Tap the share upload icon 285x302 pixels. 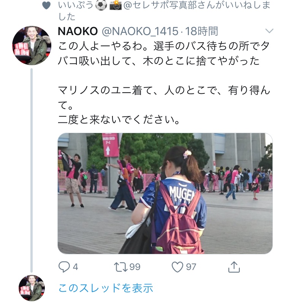click(x=234, y=267)
